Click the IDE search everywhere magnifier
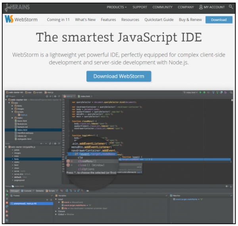The width and height of the screenshot is (238, 226). tap(231, 92)
